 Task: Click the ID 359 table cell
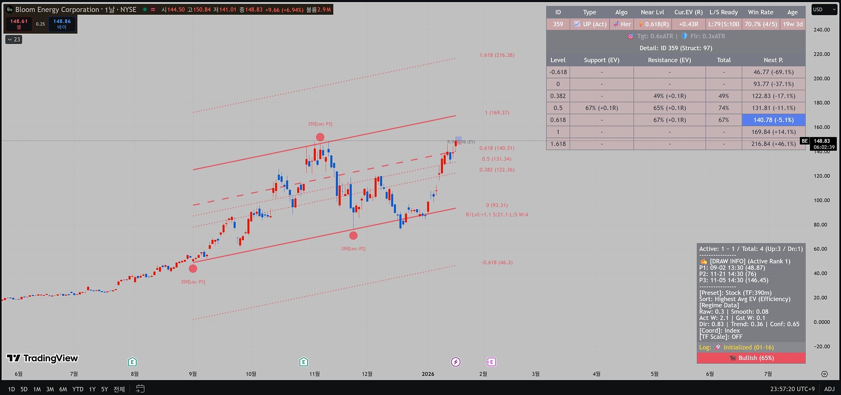point(558,24)
